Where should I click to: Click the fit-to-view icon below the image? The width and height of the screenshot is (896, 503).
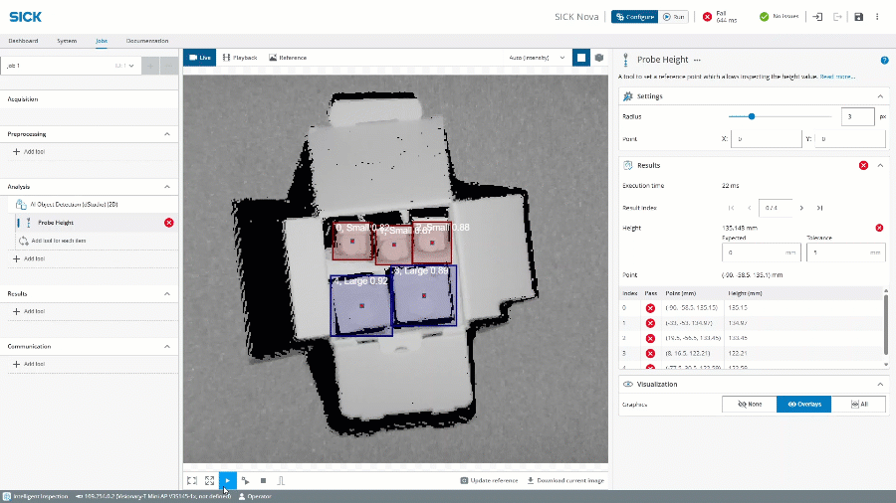click(x=192, y=480)
